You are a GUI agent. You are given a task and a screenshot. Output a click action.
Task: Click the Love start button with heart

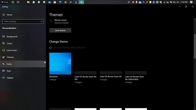[x=5, y=2]
